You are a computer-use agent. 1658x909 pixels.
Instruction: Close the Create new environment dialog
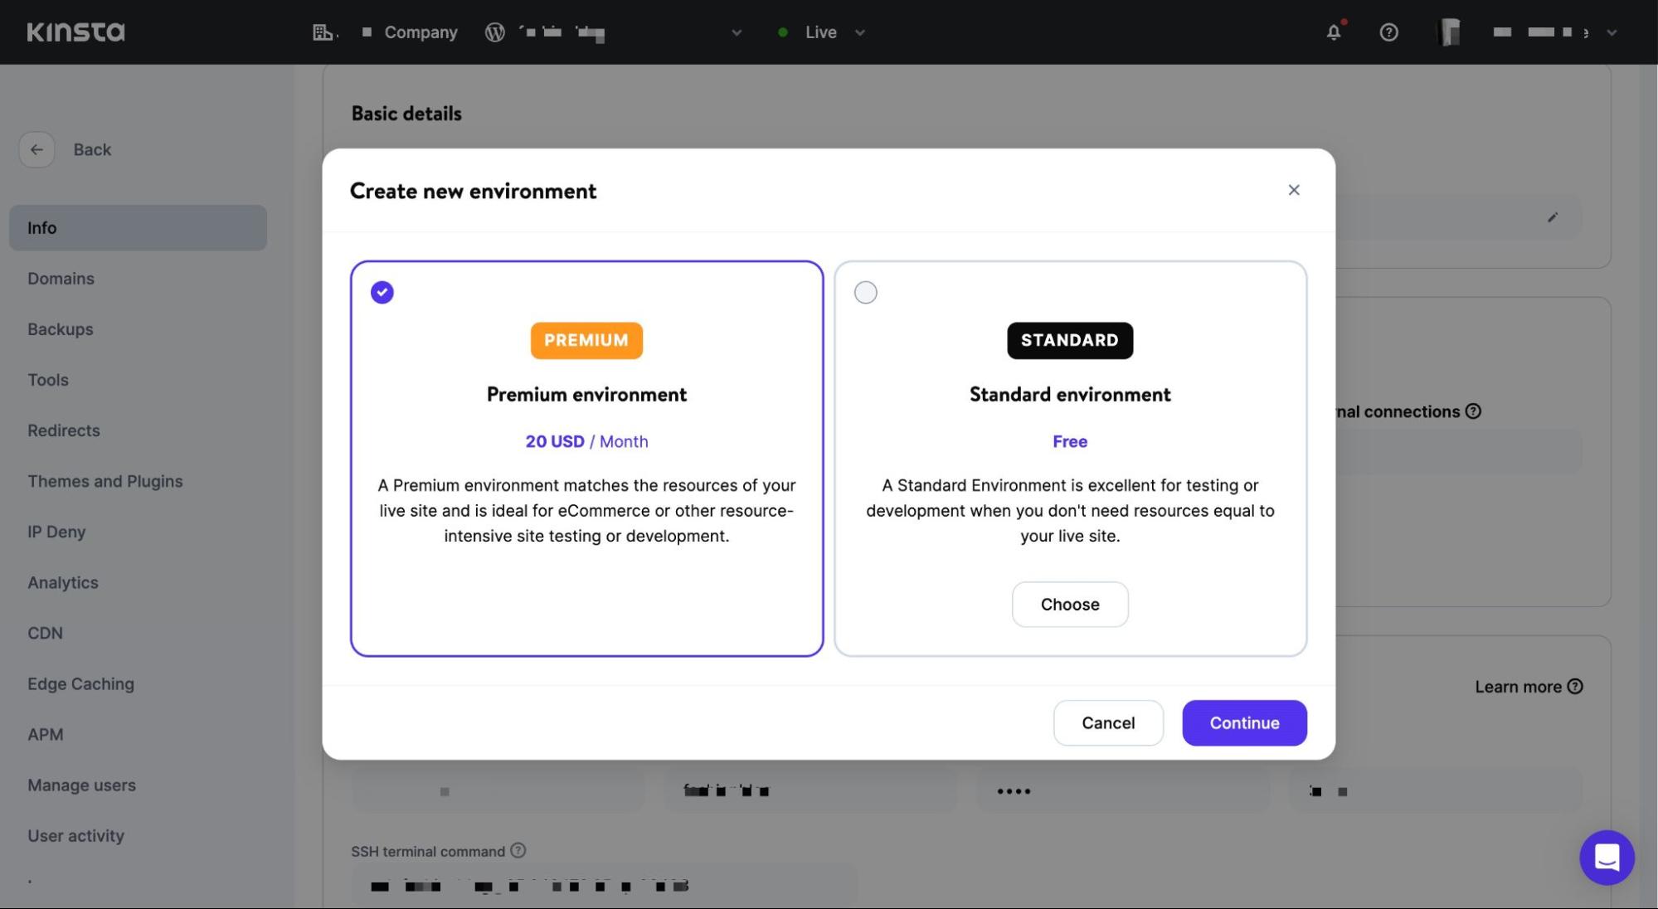pyautogui.click(x=1294, y=190)
